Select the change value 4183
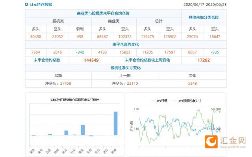Image resolution: width=252 pixels, height=157 pixels. click(102, 52)
